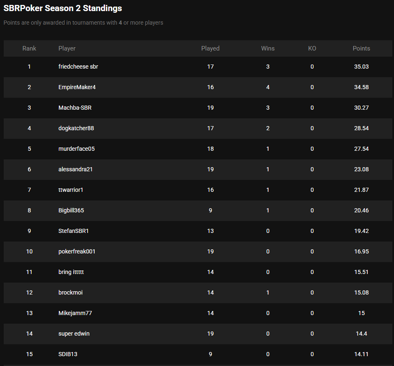This screenshot has height=366, width=394.
Task: Select the KO column header
Action: 312,48
